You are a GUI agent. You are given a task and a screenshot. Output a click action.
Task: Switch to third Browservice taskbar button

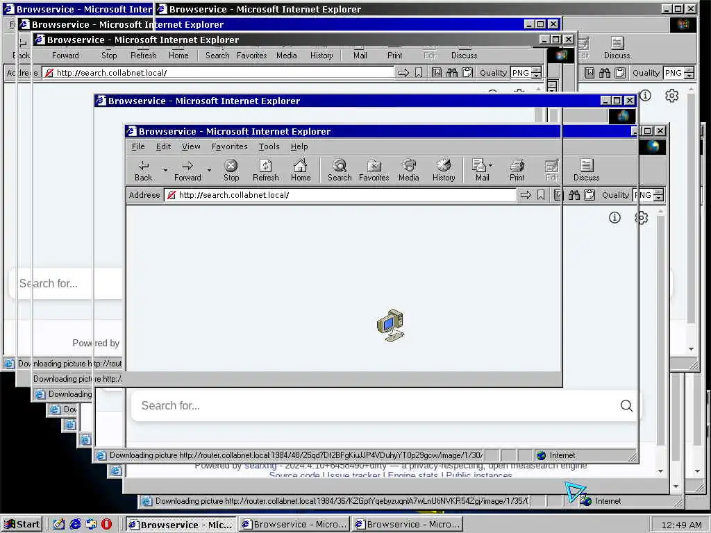pyautogui.click(x=407, y=525)
